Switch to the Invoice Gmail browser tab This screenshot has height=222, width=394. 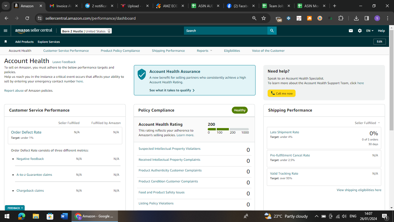click(63, 6)
